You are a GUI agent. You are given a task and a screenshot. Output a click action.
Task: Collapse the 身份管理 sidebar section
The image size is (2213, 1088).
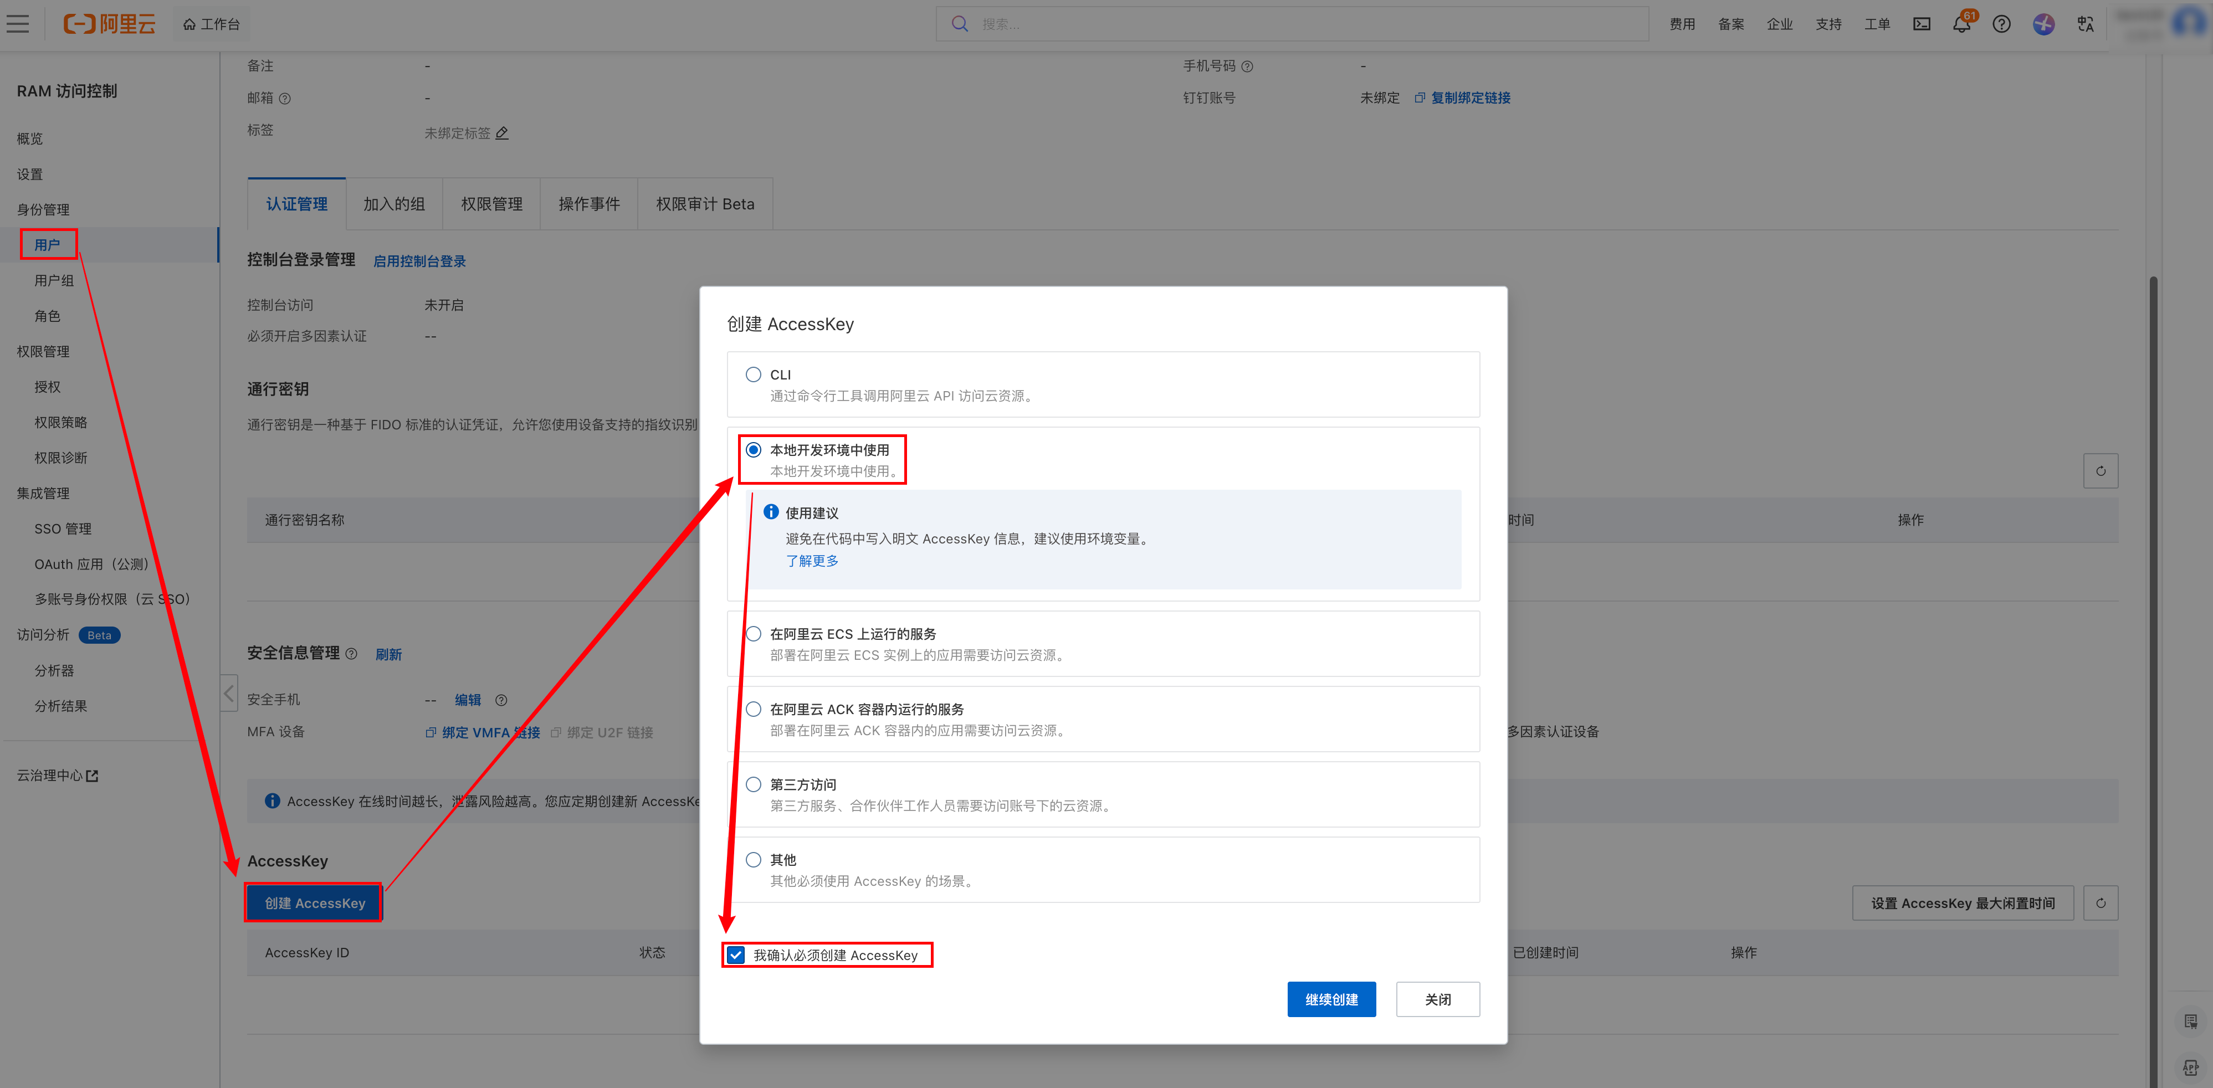(x=43, y=209)
